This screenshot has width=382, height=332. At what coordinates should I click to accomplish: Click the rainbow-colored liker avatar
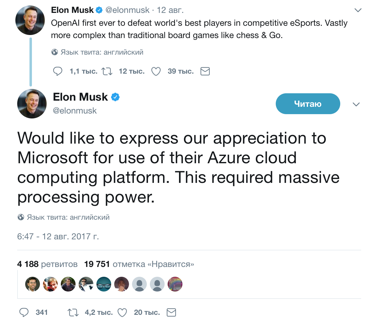175,284
